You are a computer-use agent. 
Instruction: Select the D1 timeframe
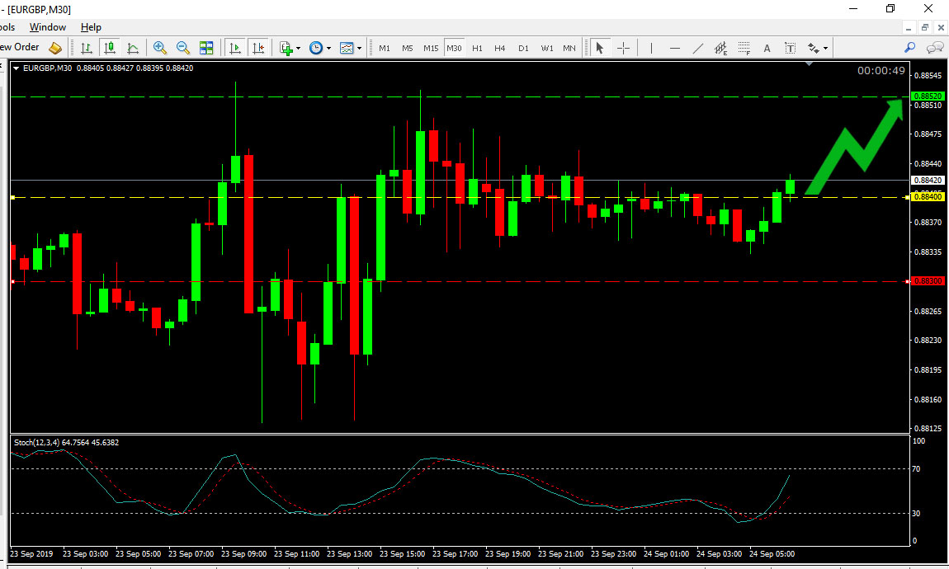(523, 48)
